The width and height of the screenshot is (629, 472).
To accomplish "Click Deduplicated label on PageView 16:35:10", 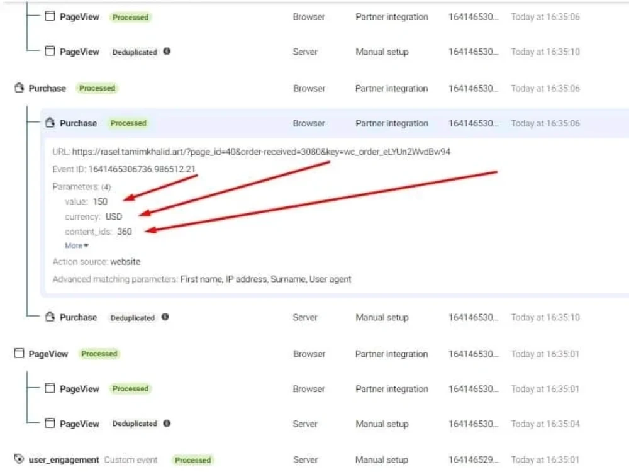I will click(135, 52).
